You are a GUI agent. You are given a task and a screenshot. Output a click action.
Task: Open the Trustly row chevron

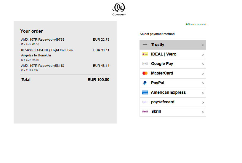(203, 45)
